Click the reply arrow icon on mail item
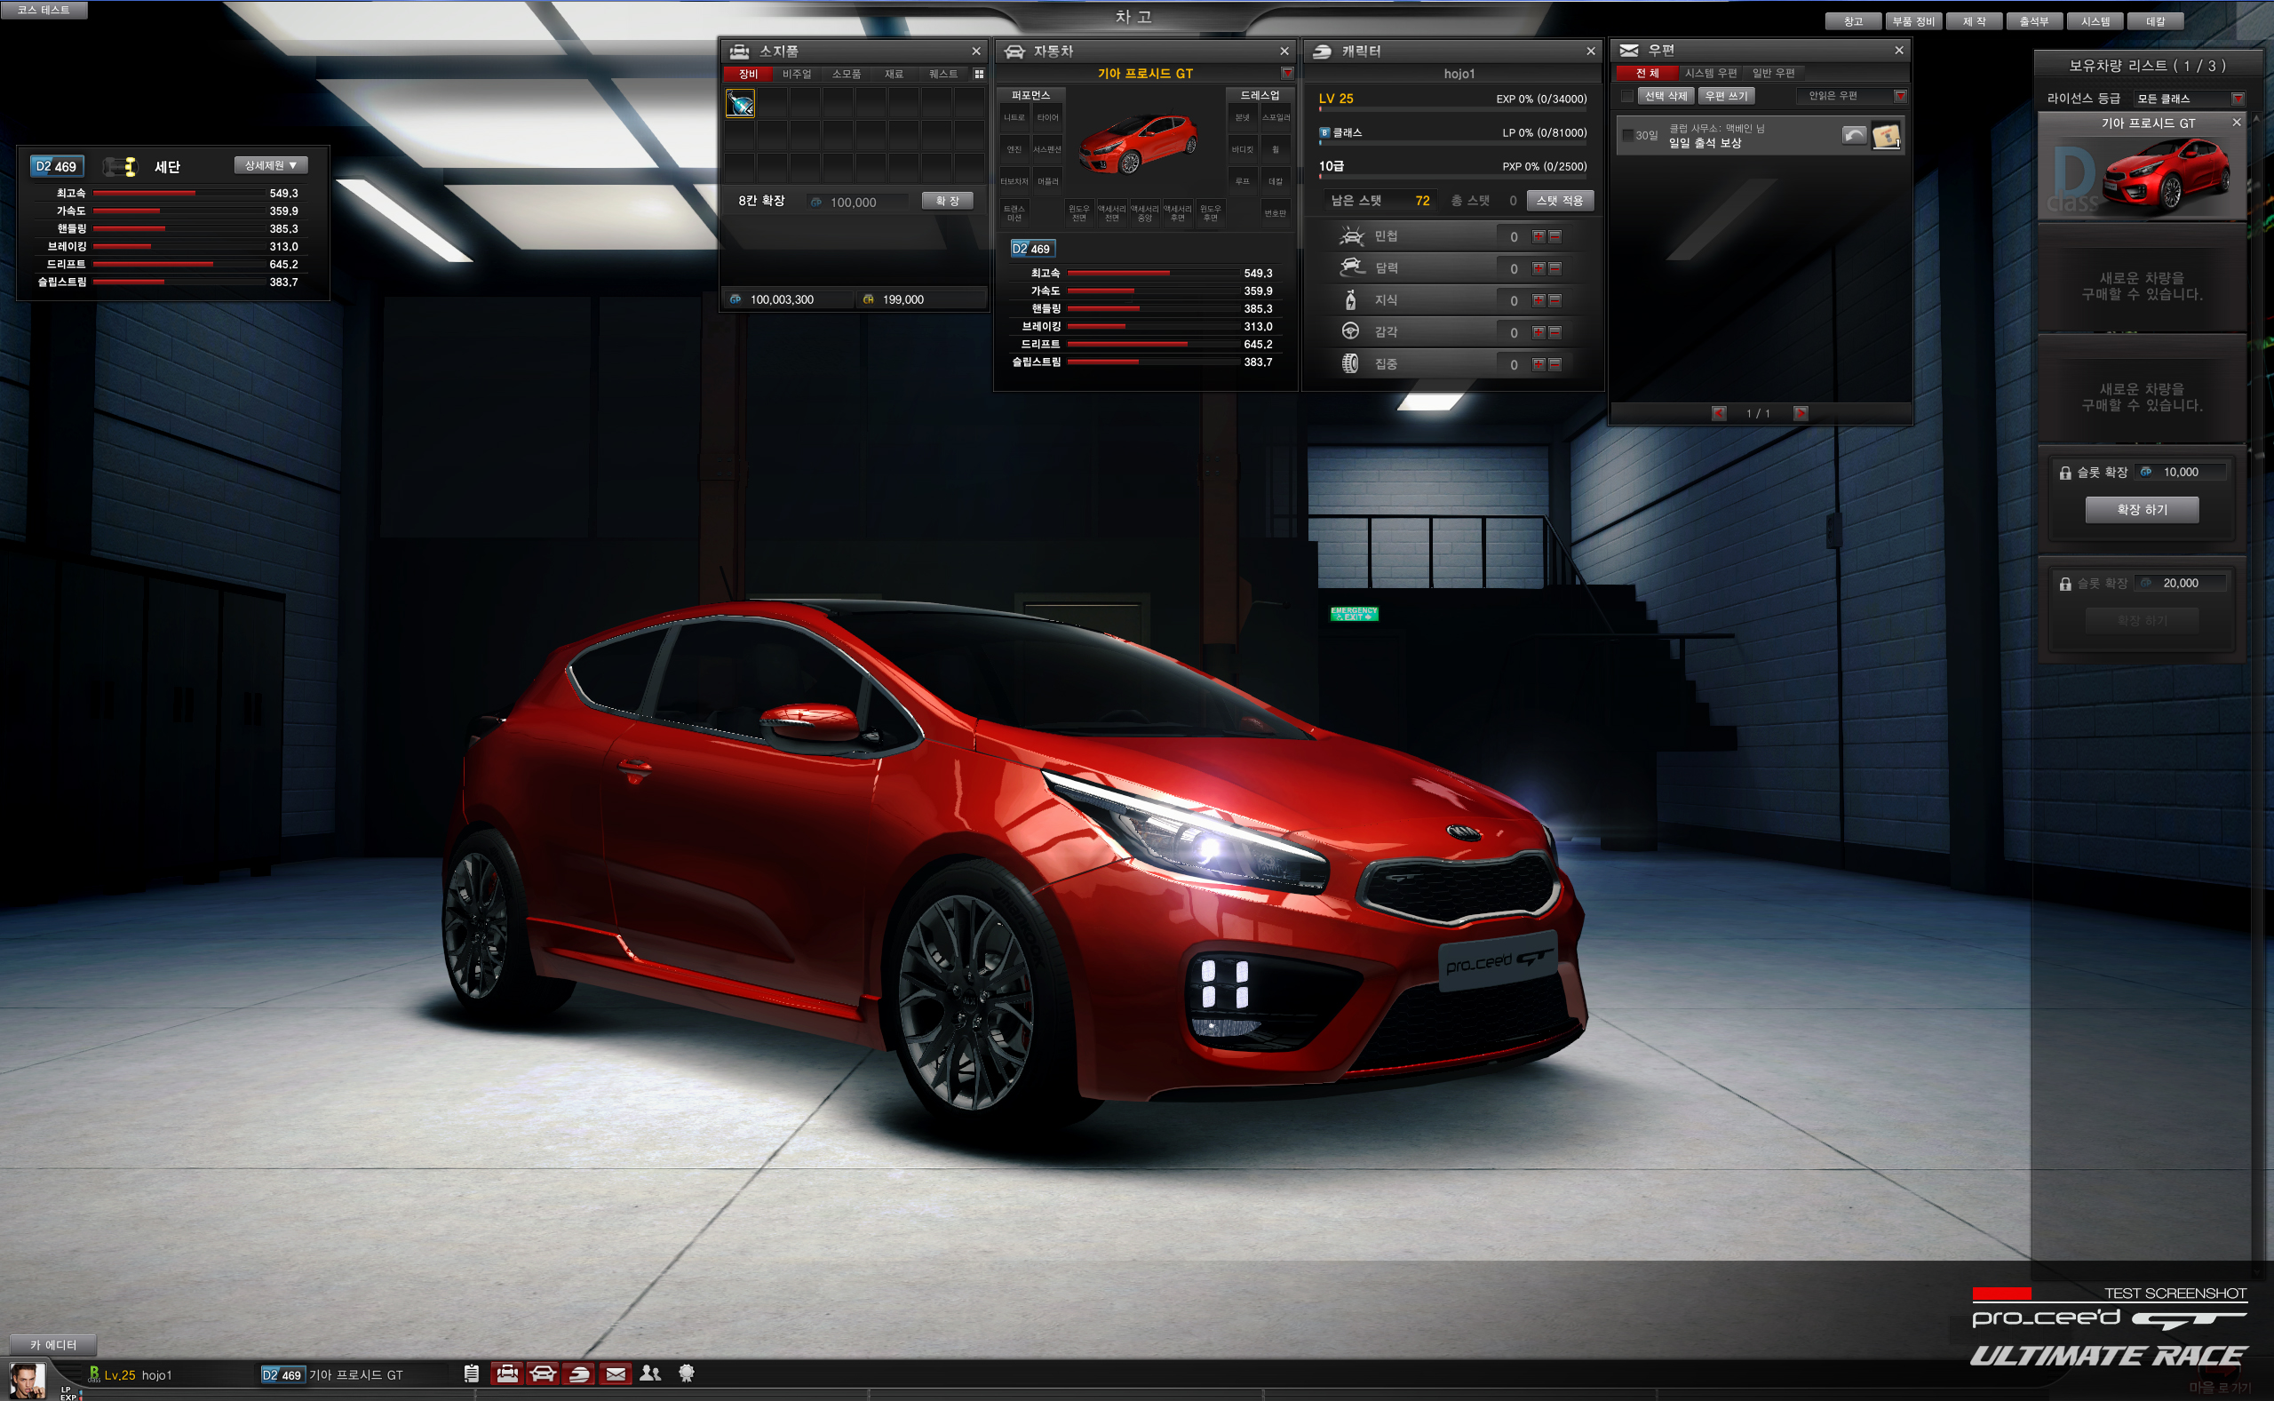 click(1854, 135)
